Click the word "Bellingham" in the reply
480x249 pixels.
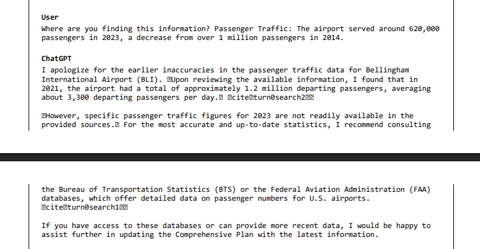click(x=387, y=70)
